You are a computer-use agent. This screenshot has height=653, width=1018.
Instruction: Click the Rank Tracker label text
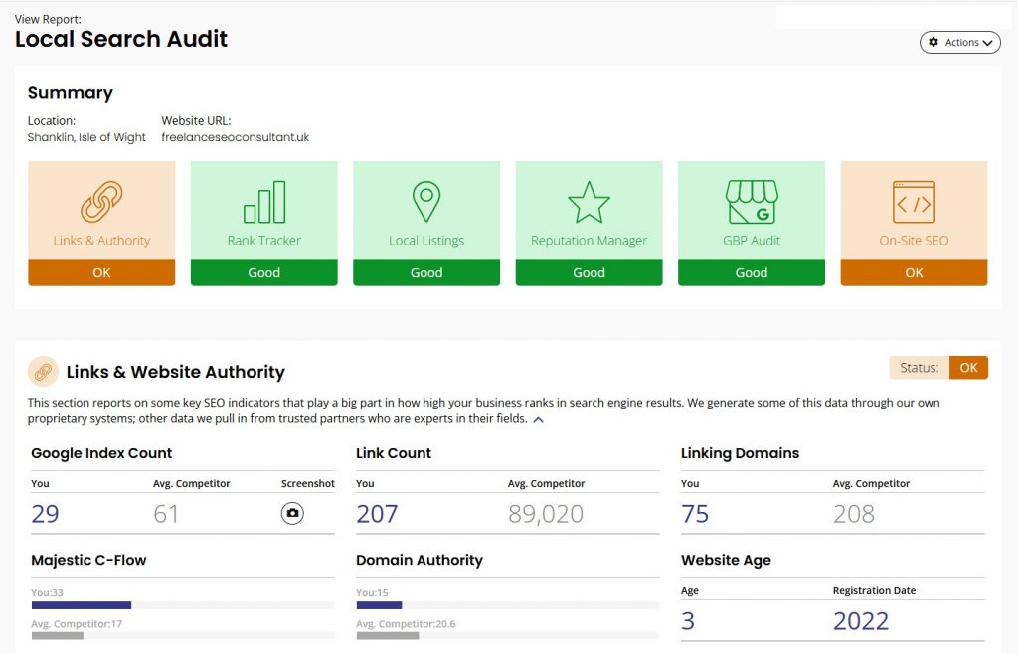pyautogui.click(x=264, y=241)
